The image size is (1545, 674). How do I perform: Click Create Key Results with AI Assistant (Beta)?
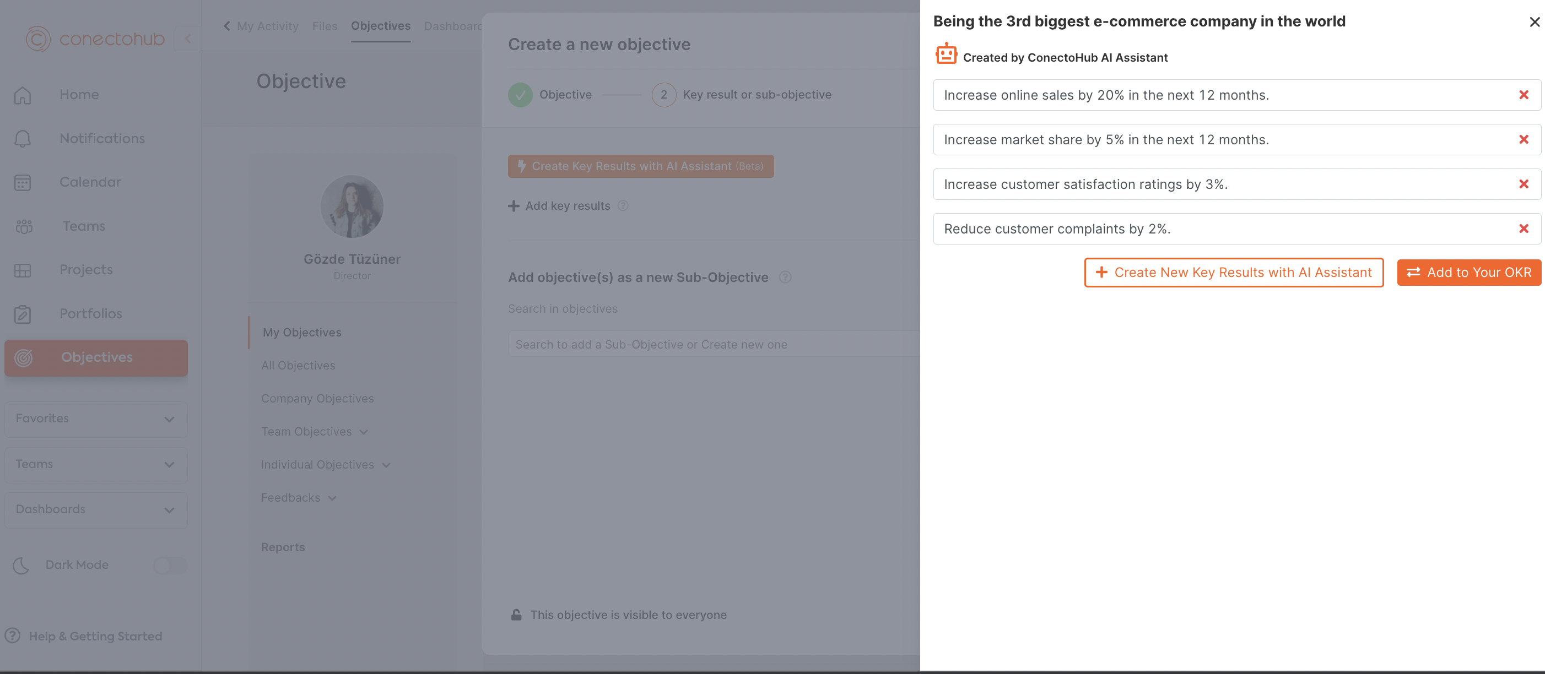(641, 166)
